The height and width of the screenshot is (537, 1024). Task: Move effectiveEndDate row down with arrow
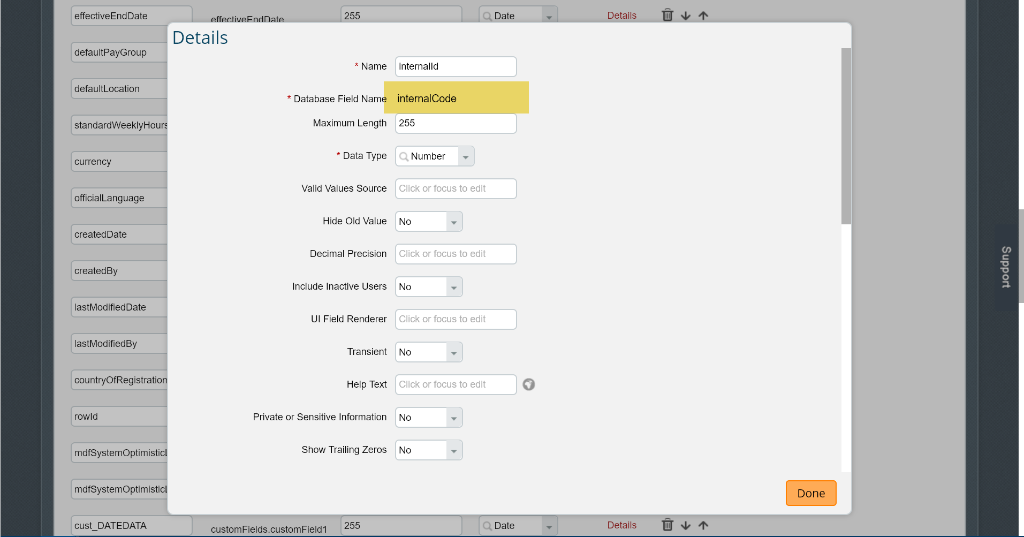tap(685, 16)
